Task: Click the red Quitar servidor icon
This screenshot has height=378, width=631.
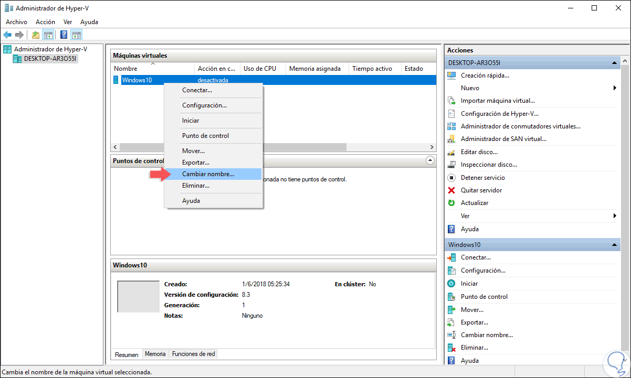Action: 451,190
